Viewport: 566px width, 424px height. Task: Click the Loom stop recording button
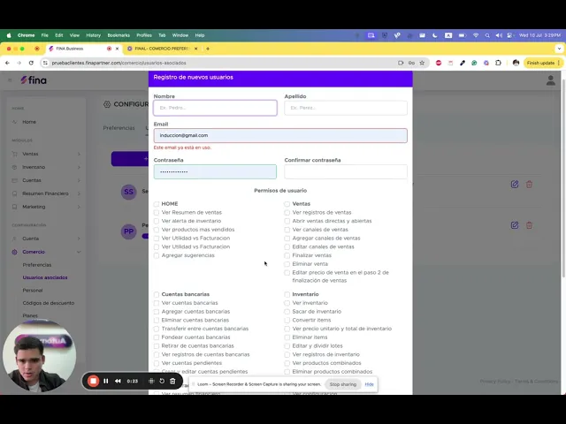pyautogui.click(x=93, y=381)
